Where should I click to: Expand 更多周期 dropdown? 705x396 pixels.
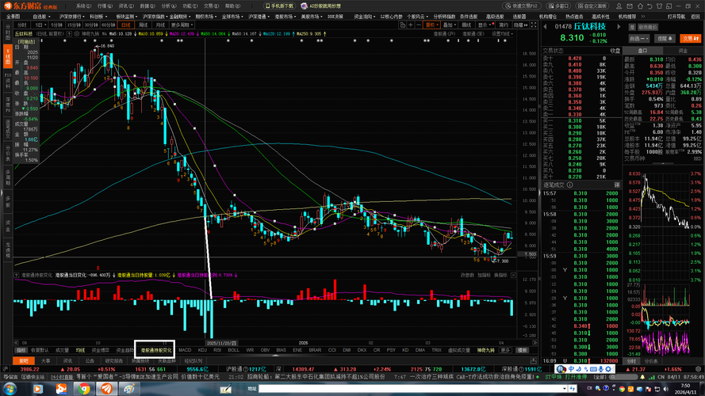point(182,25)
